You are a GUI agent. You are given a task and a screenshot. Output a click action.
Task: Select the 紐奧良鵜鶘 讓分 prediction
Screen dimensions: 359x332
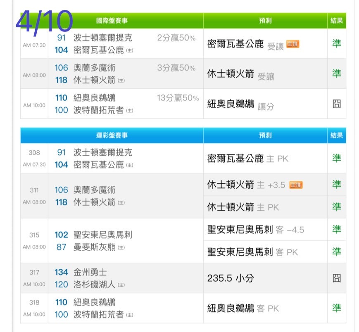point(240,104)
